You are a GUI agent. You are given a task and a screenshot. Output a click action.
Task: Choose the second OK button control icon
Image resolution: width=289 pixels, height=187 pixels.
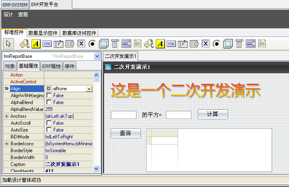(x=171, y=44)
